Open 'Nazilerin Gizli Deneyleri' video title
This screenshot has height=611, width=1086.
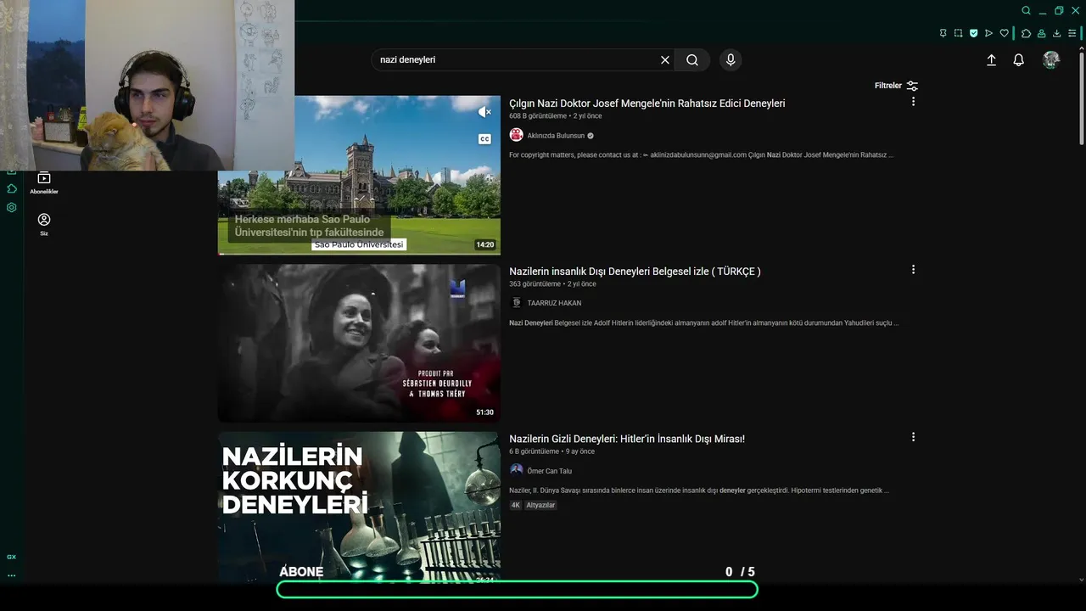point(627,439)
